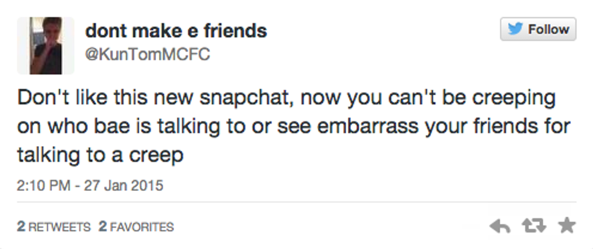Open the profile picture of the tweet author
The image size is (593, 249).
tap(45, 45)
